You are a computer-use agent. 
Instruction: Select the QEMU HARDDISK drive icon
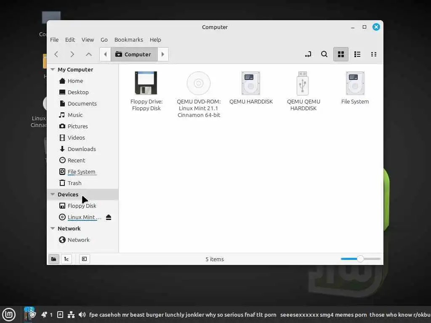(x=251, y=83)
